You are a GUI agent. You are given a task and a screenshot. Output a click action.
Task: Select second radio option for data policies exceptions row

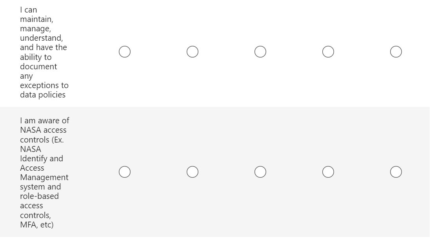pos(193,52)
